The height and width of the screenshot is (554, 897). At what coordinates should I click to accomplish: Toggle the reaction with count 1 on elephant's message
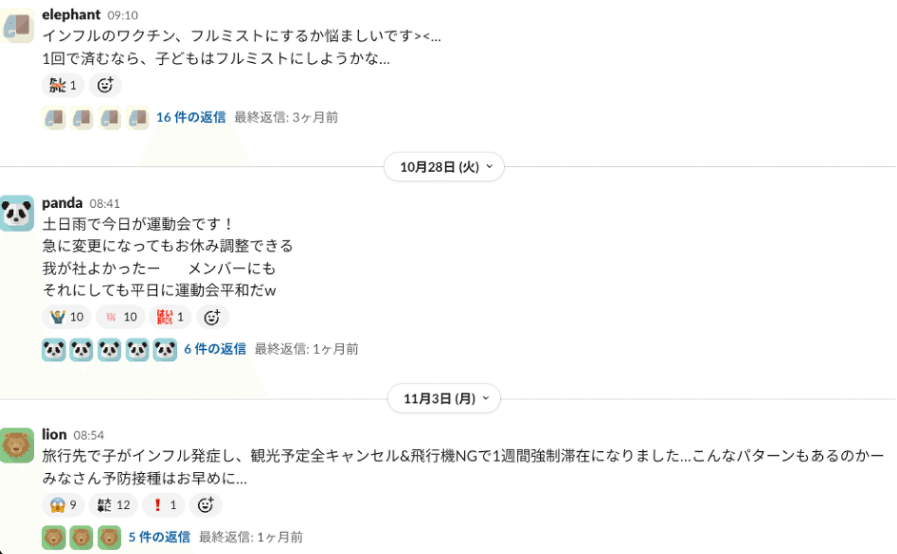tap(63, 85)
